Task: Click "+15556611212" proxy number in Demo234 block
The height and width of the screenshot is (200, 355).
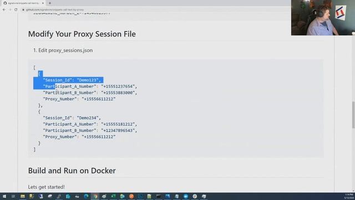Action: tap(99, 137)
